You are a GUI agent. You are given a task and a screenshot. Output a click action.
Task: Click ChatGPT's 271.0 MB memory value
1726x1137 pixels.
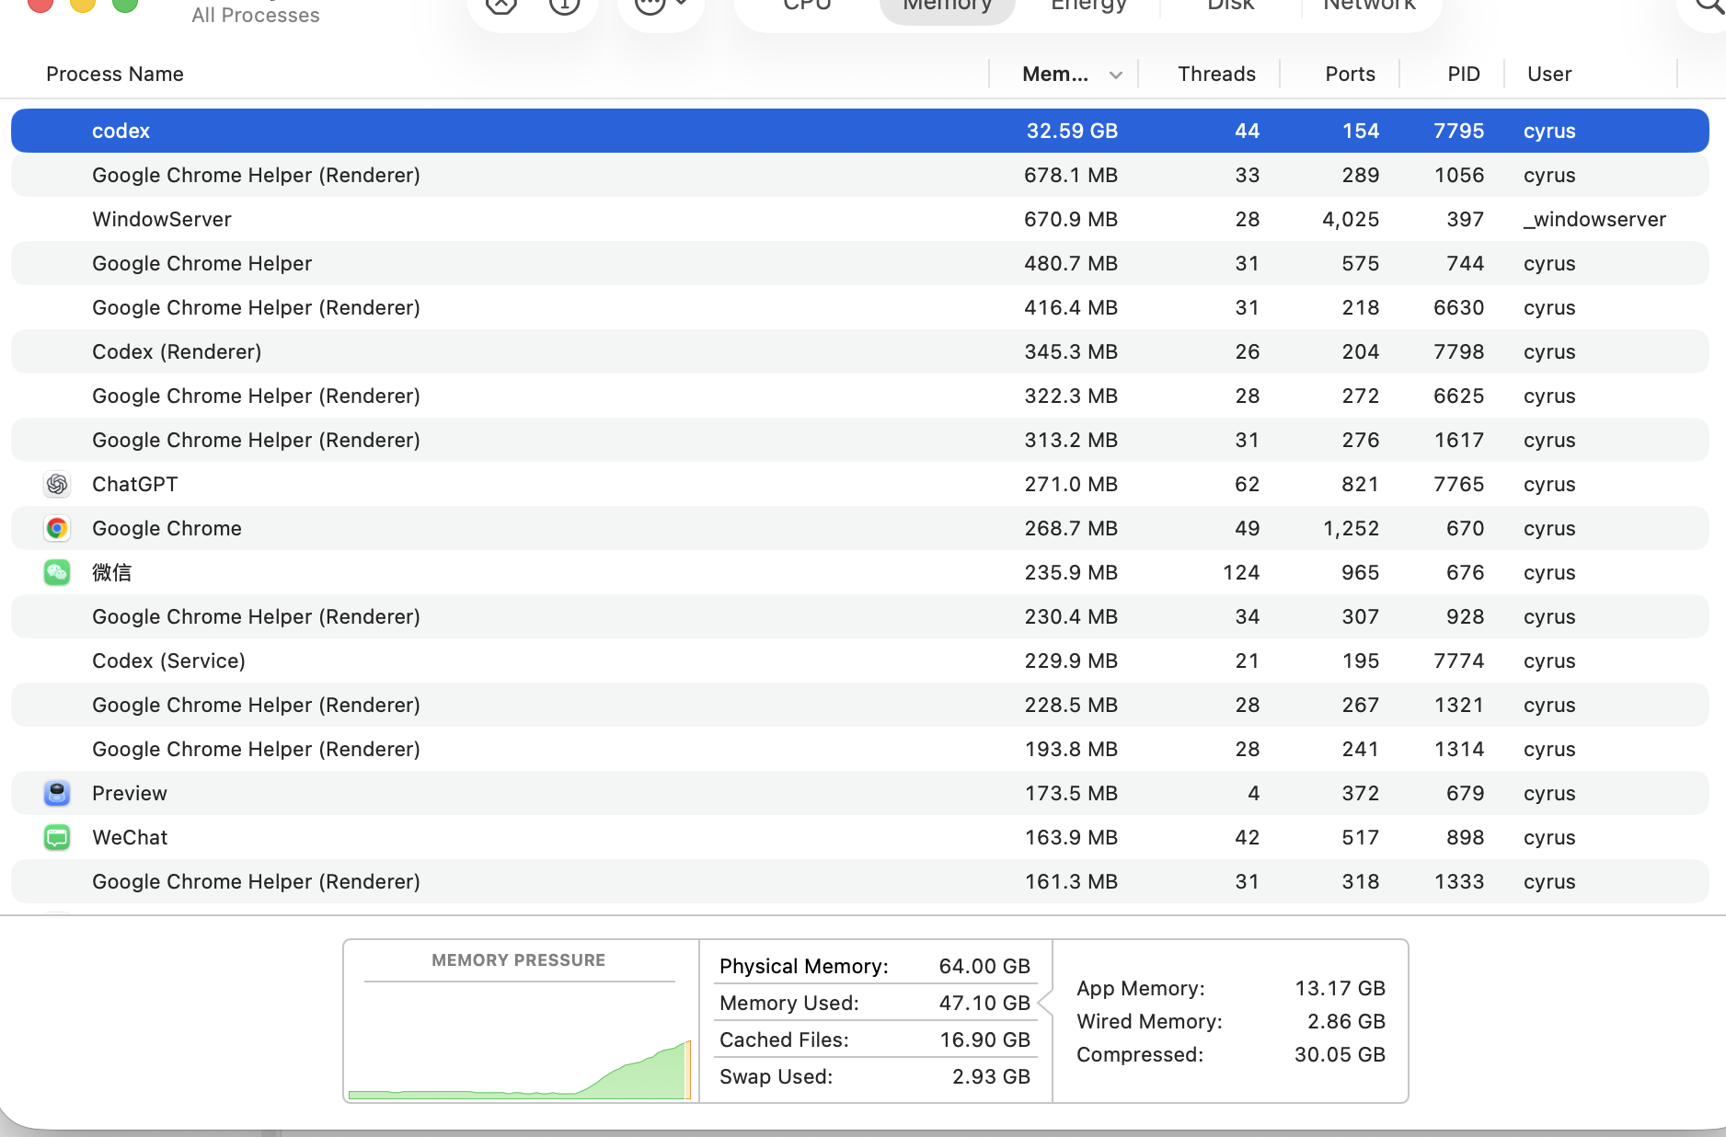tap(1071, 484)
